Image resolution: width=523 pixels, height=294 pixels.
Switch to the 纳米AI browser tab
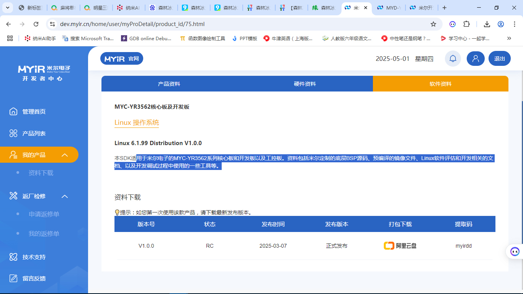tap(128, 8)
